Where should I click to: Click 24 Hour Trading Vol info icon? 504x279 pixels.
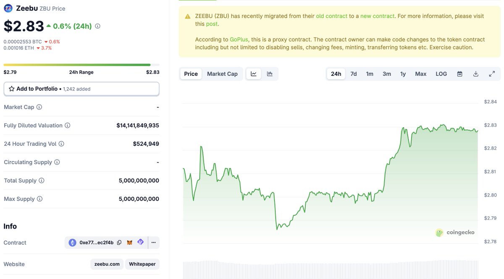point(61,144)
